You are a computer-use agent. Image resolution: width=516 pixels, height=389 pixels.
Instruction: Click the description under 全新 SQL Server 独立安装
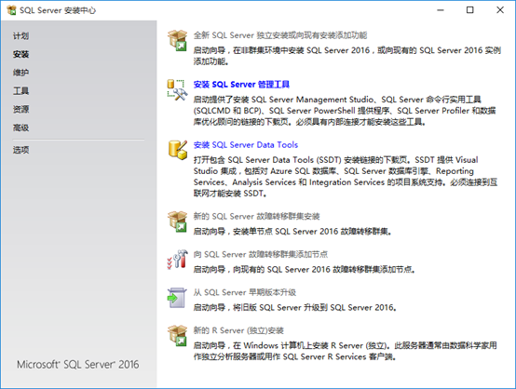(346, 56)
